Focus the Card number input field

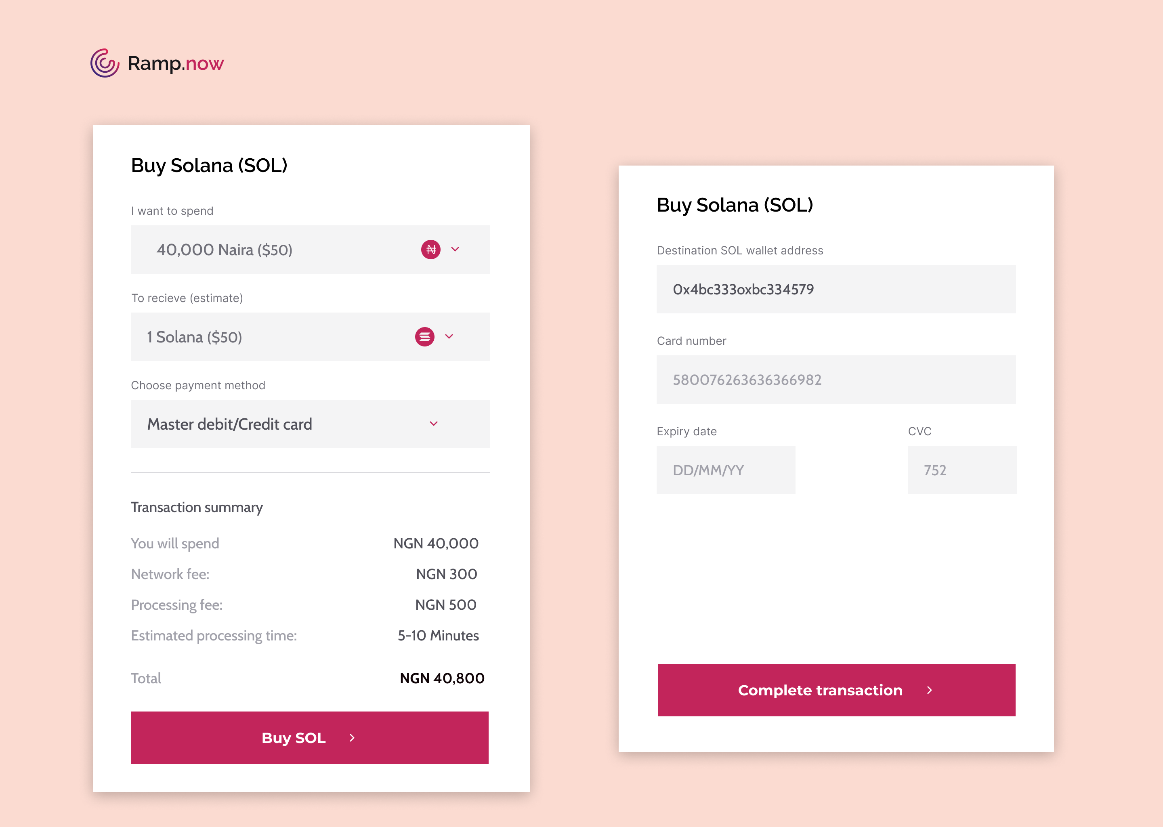(836, 380)
